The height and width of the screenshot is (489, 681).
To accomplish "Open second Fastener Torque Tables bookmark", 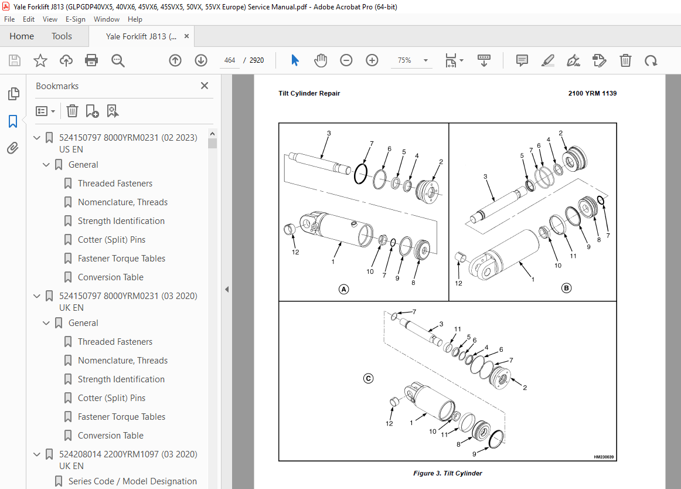I will coord(121,416).
